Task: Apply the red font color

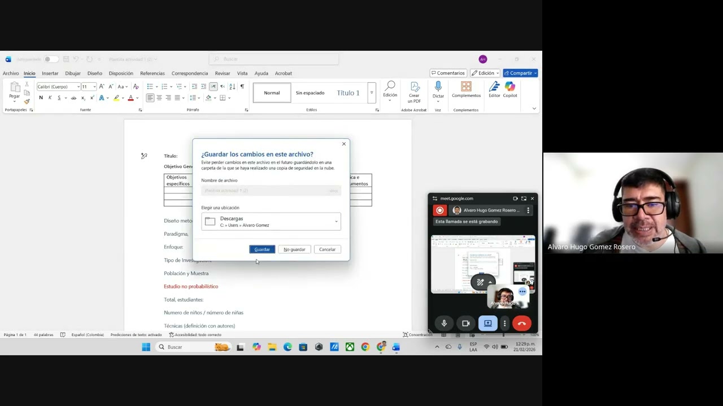Action: (130, 98)
